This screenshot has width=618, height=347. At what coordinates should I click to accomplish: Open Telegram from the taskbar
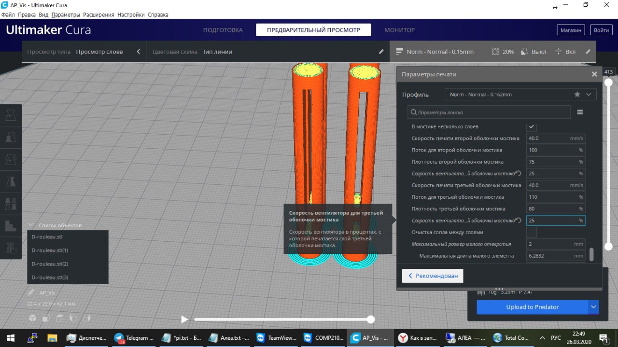tap(134, 338)
